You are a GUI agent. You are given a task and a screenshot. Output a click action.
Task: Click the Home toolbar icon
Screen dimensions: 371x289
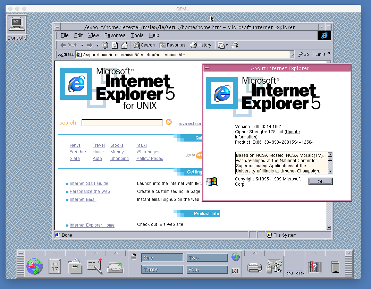click(125, 45)
